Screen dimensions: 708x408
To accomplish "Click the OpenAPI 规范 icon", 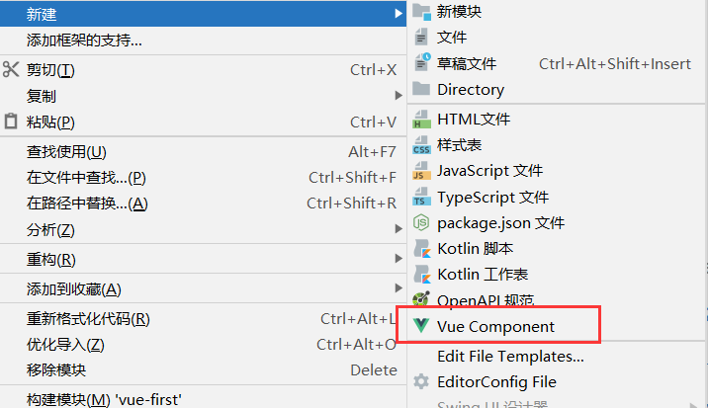I will point(421,299).
